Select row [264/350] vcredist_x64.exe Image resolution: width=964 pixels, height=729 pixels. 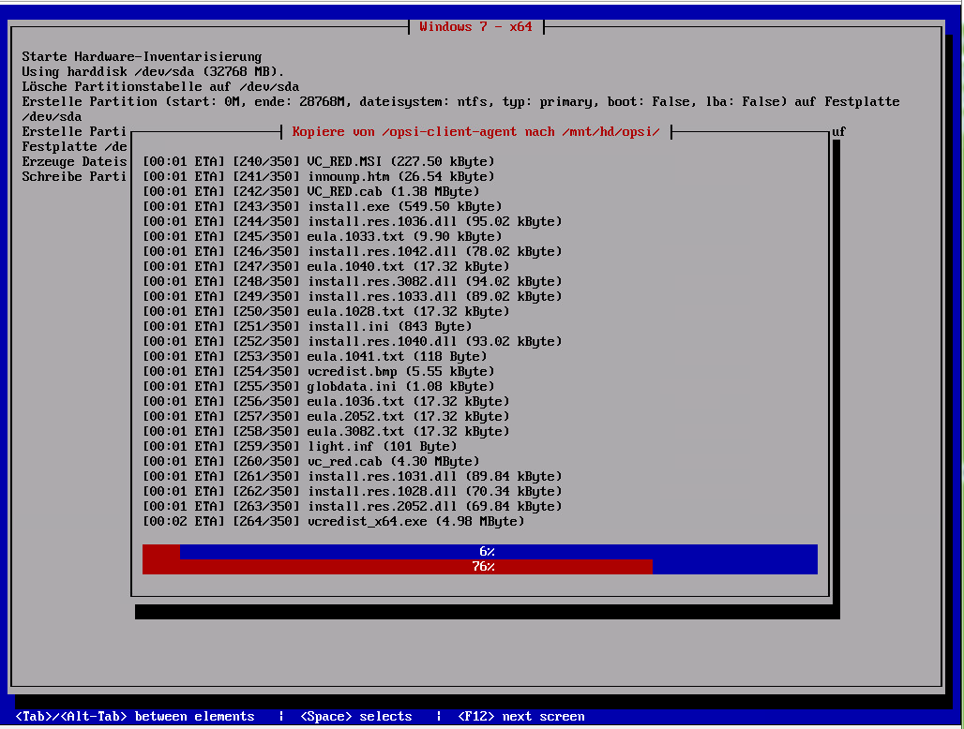pos(334,521)
